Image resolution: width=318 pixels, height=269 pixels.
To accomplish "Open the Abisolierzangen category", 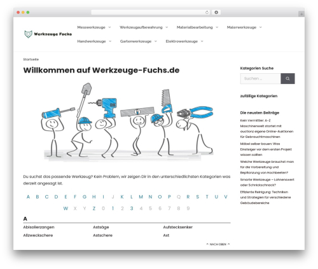I will (x=39, y=227).
